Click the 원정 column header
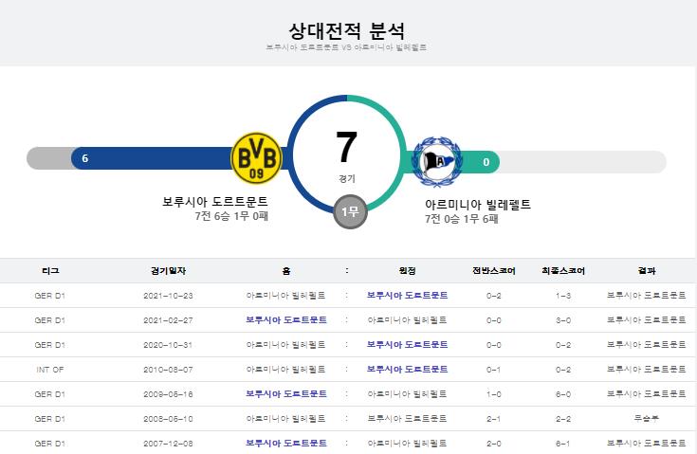 [x=407, y=270]
